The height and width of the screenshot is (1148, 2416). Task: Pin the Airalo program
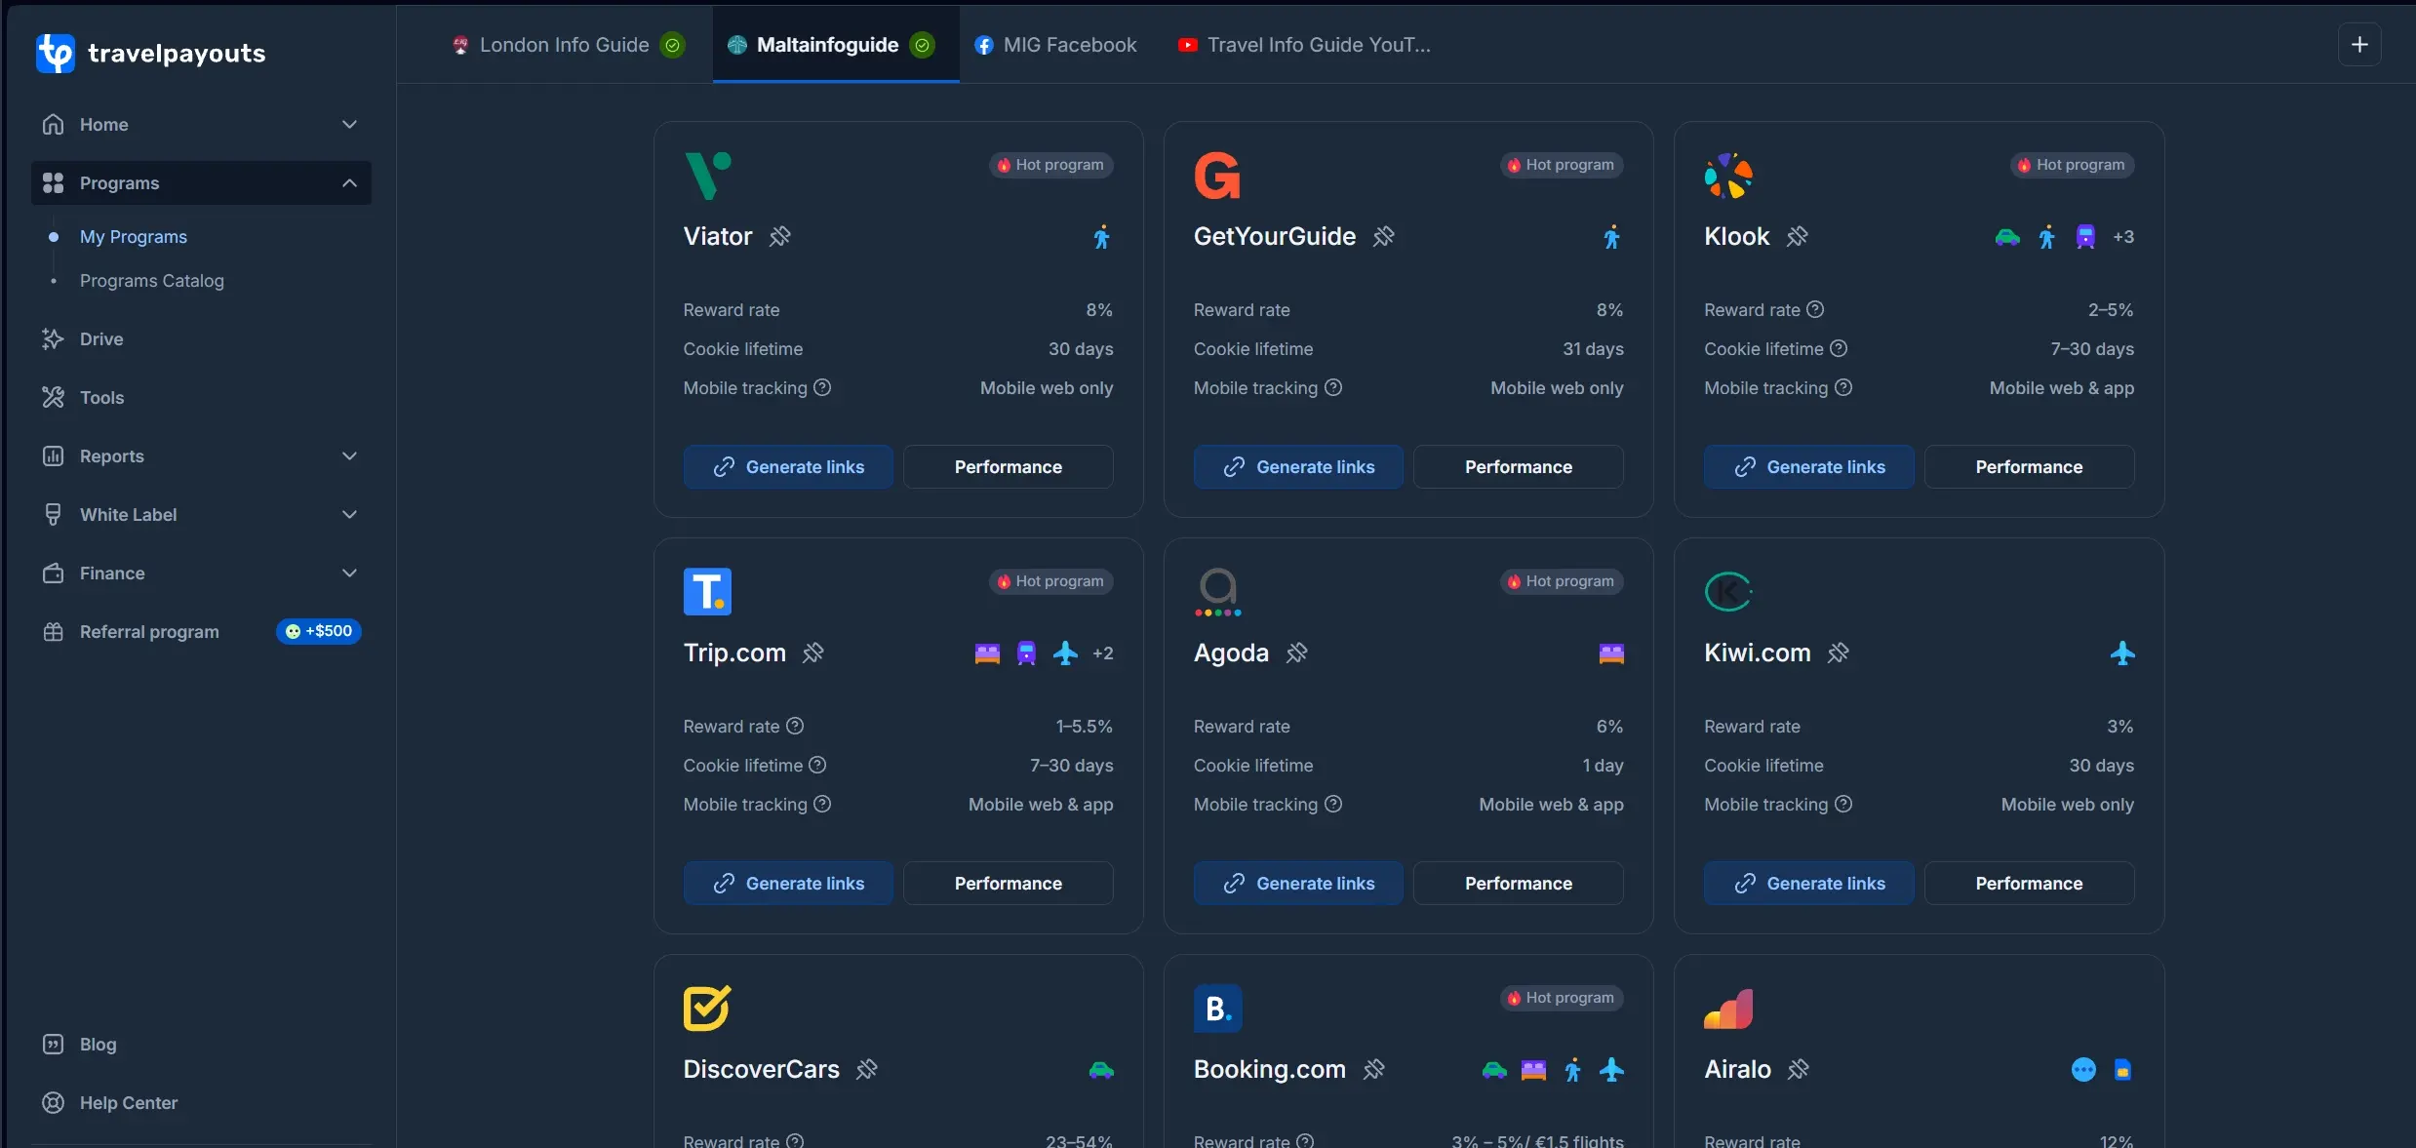(1798, 1069)
